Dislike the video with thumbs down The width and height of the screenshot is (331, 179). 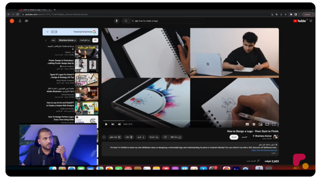click(164, 137)
